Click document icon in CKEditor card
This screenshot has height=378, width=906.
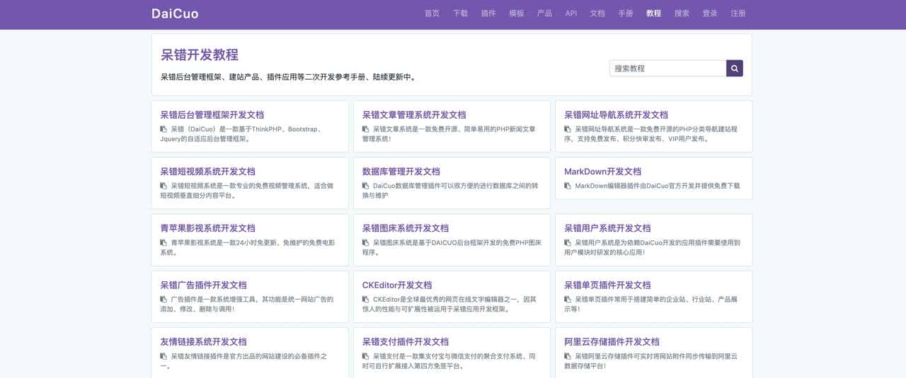[366, 300]
